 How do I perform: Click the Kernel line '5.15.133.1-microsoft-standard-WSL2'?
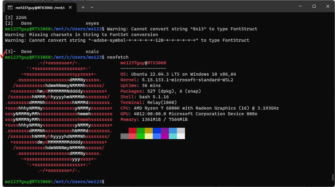[x=177, y=80]
